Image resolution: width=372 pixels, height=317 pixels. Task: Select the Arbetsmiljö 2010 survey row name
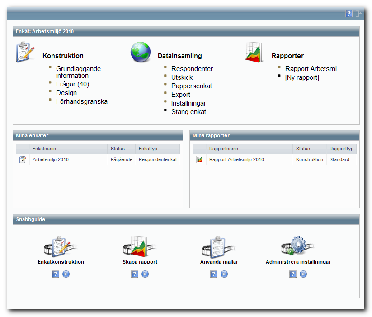51,160
